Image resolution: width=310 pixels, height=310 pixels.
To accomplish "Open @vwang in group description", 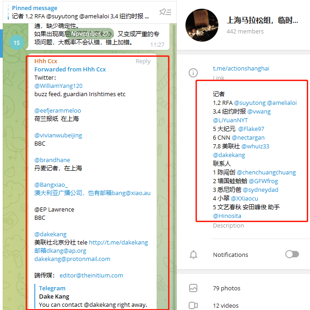I will pos(259,112).
